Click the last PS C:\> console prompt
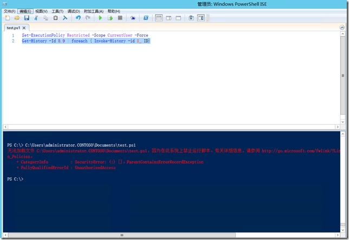The width and height of the screenshot is (349, 240). click(x=15, y=179)
